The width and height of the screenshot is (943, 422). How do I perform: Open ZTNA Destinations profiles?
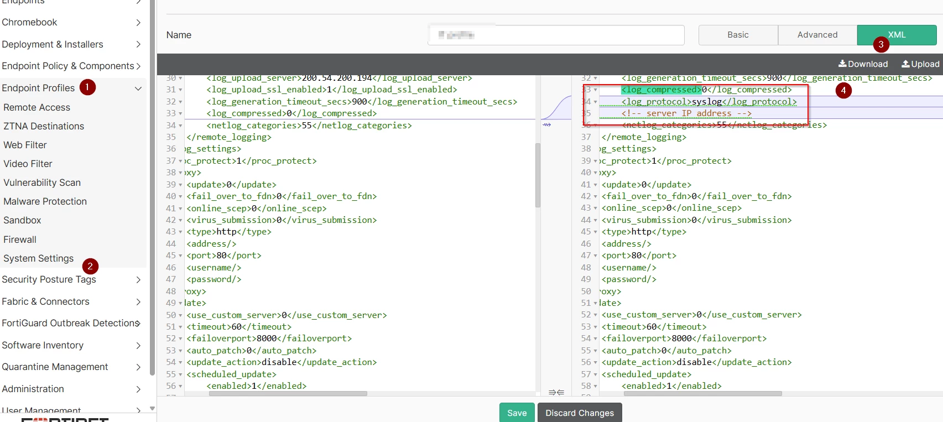click(44, 126)
